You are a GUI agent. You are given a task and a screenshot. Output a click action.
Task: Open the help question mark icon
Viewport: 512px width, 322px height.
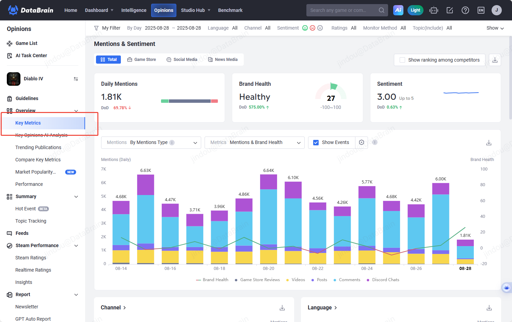pos(465,10)
